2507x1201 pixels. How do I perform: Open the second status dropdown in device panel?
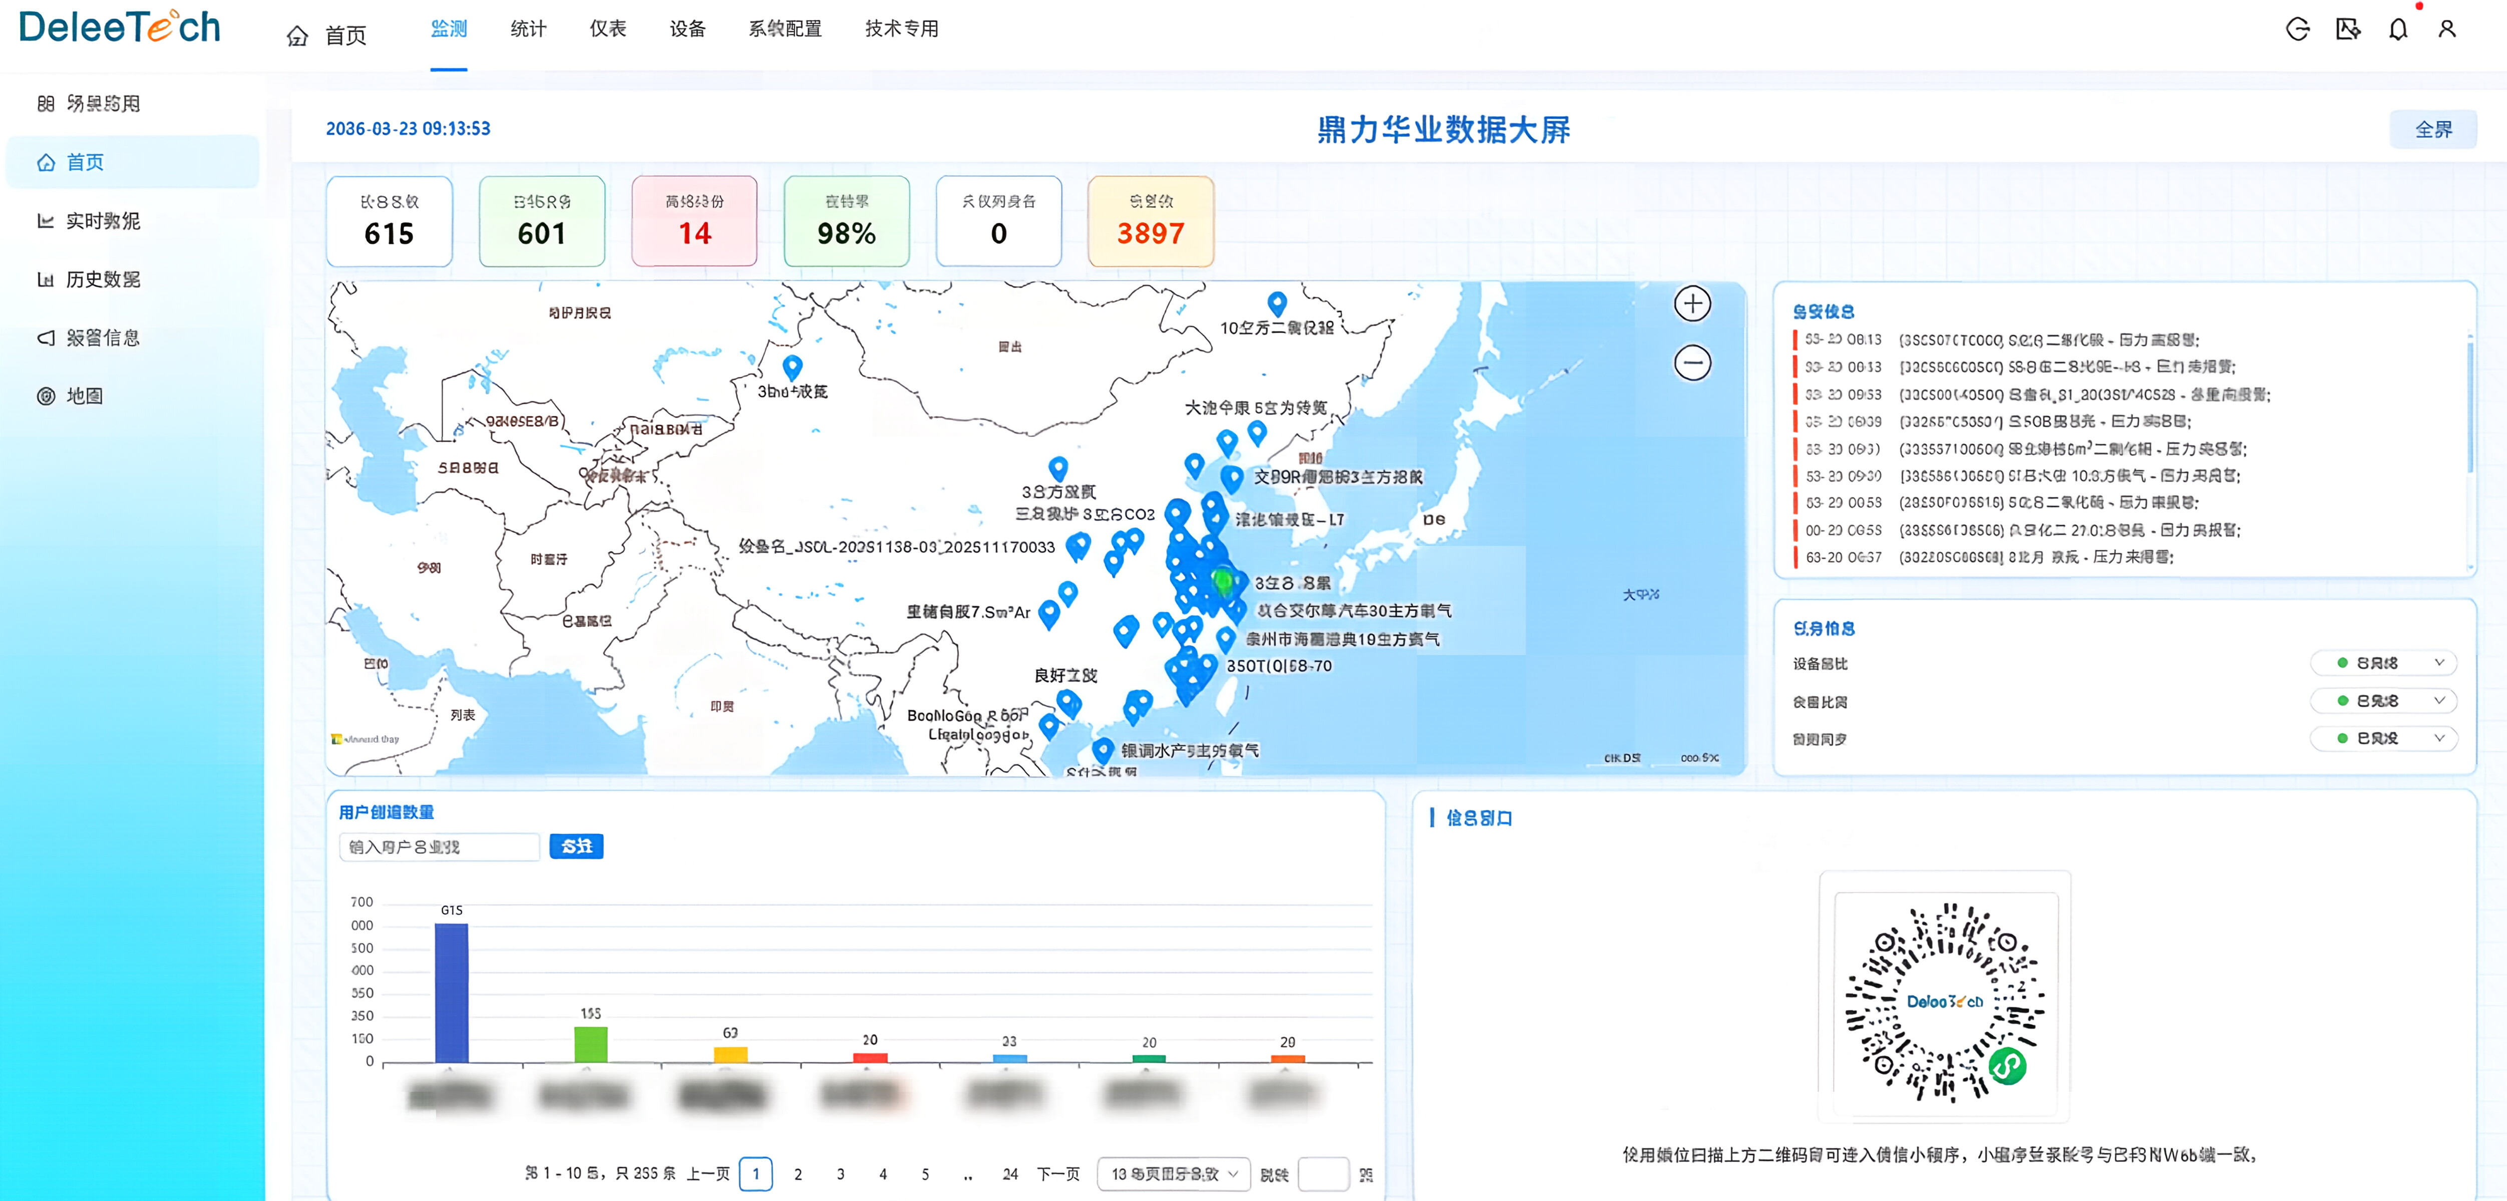pos(2384,701)
